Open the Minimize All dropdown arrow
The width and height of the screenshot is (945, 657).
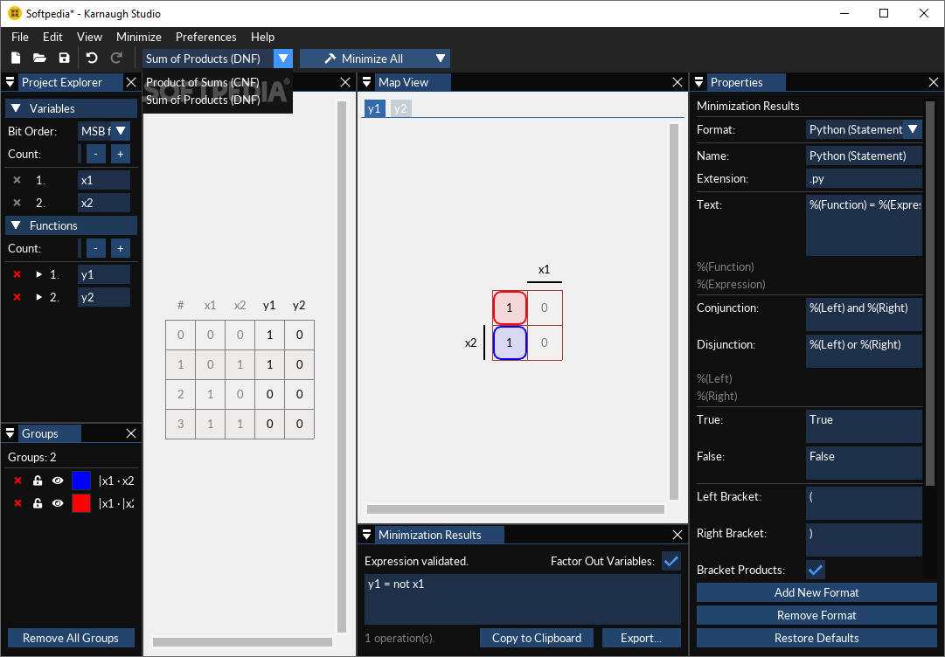coord(441,59)
